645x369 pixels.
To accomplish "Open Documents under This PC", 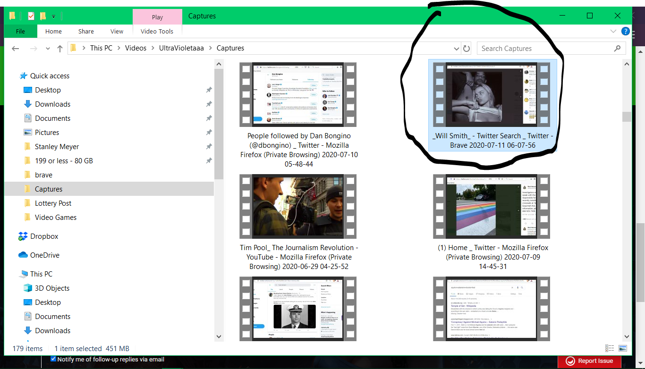I will pyautogui.click(x=52, y=317).
